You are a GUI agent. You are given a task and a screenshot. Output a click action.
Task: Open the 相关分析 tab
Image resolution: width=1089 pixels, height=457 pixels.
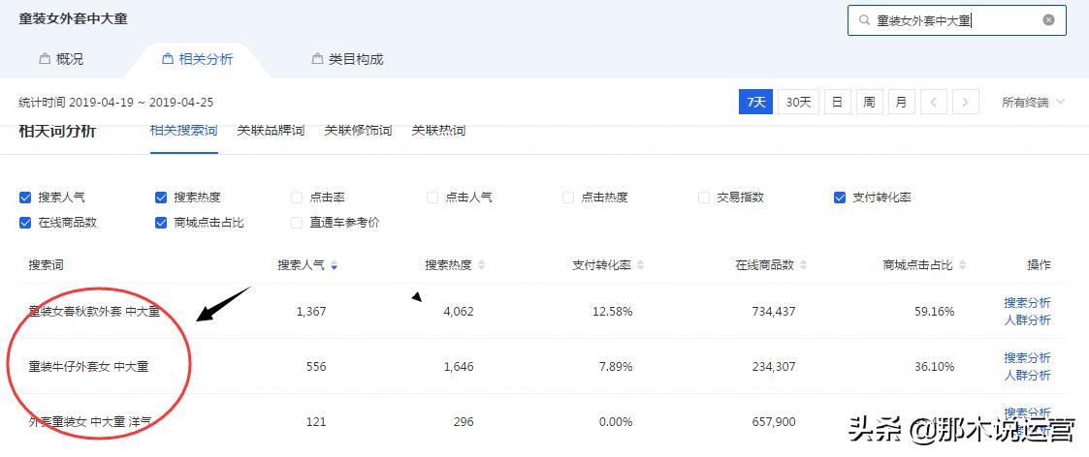[197, 60]
